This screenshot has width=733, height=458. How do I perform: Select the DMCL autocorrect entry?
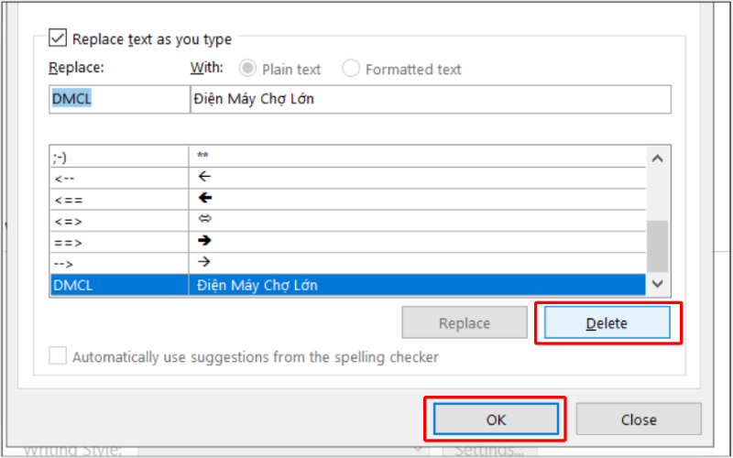click(x=348, y=286)
